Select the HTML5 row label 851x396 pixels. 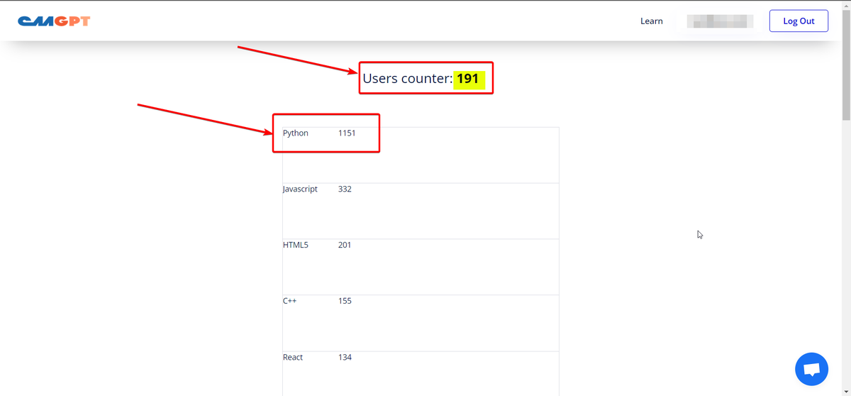[296, 246]
